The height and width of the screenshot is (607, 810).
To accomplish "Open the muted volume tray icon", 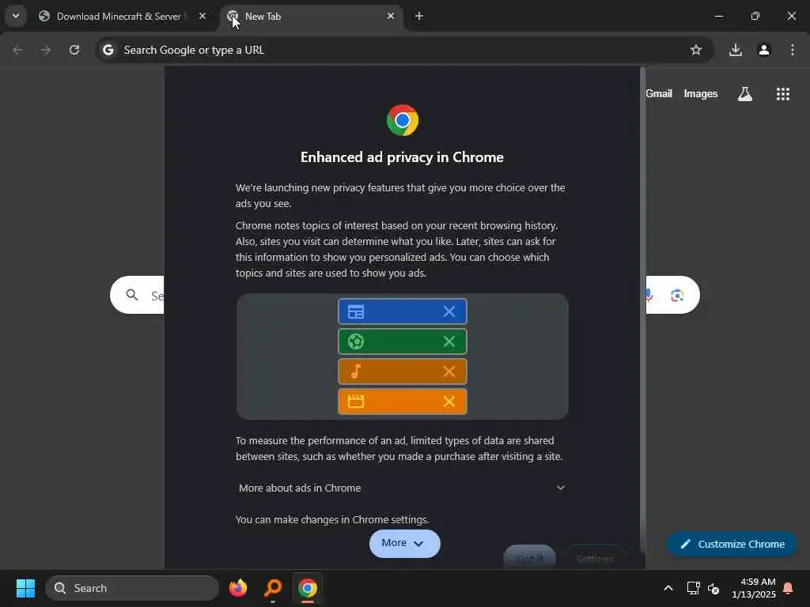I will tap(713, 588).
